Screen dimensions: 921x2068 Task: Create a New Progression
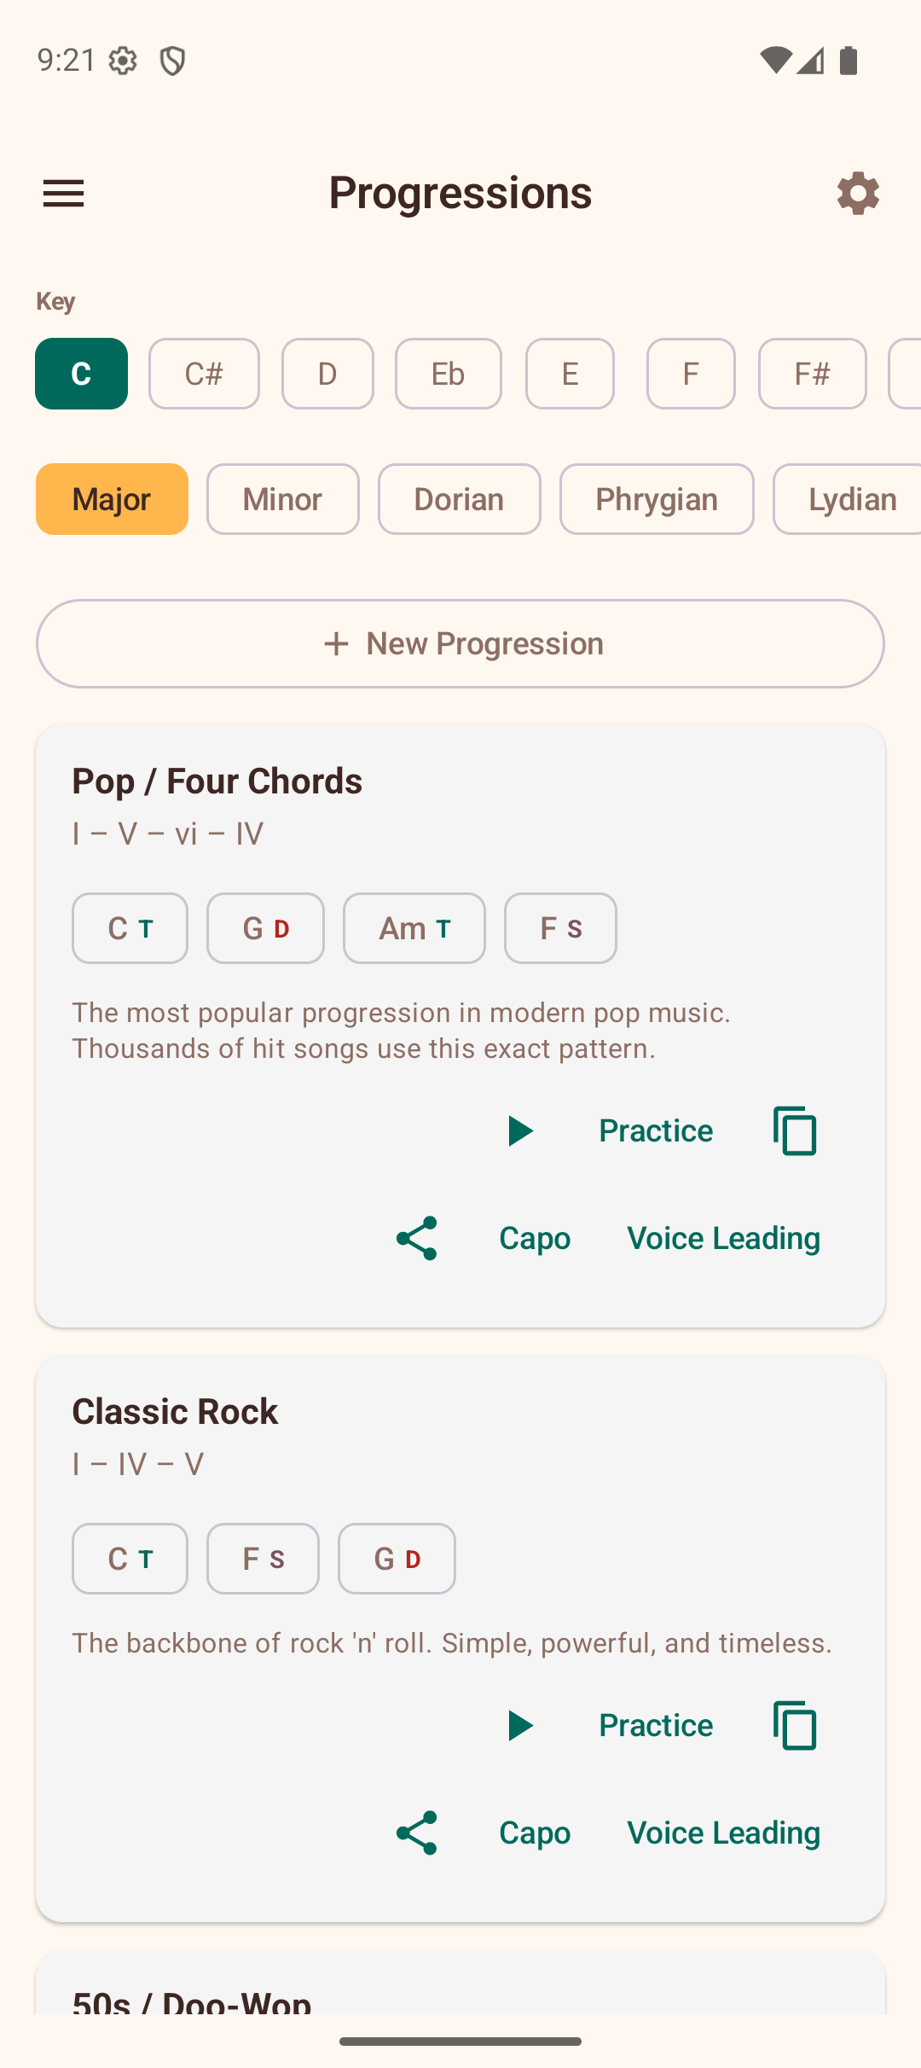click(460, 643)
